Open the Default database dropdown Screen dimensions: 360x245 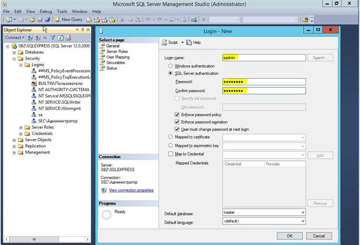pos(302,212)
